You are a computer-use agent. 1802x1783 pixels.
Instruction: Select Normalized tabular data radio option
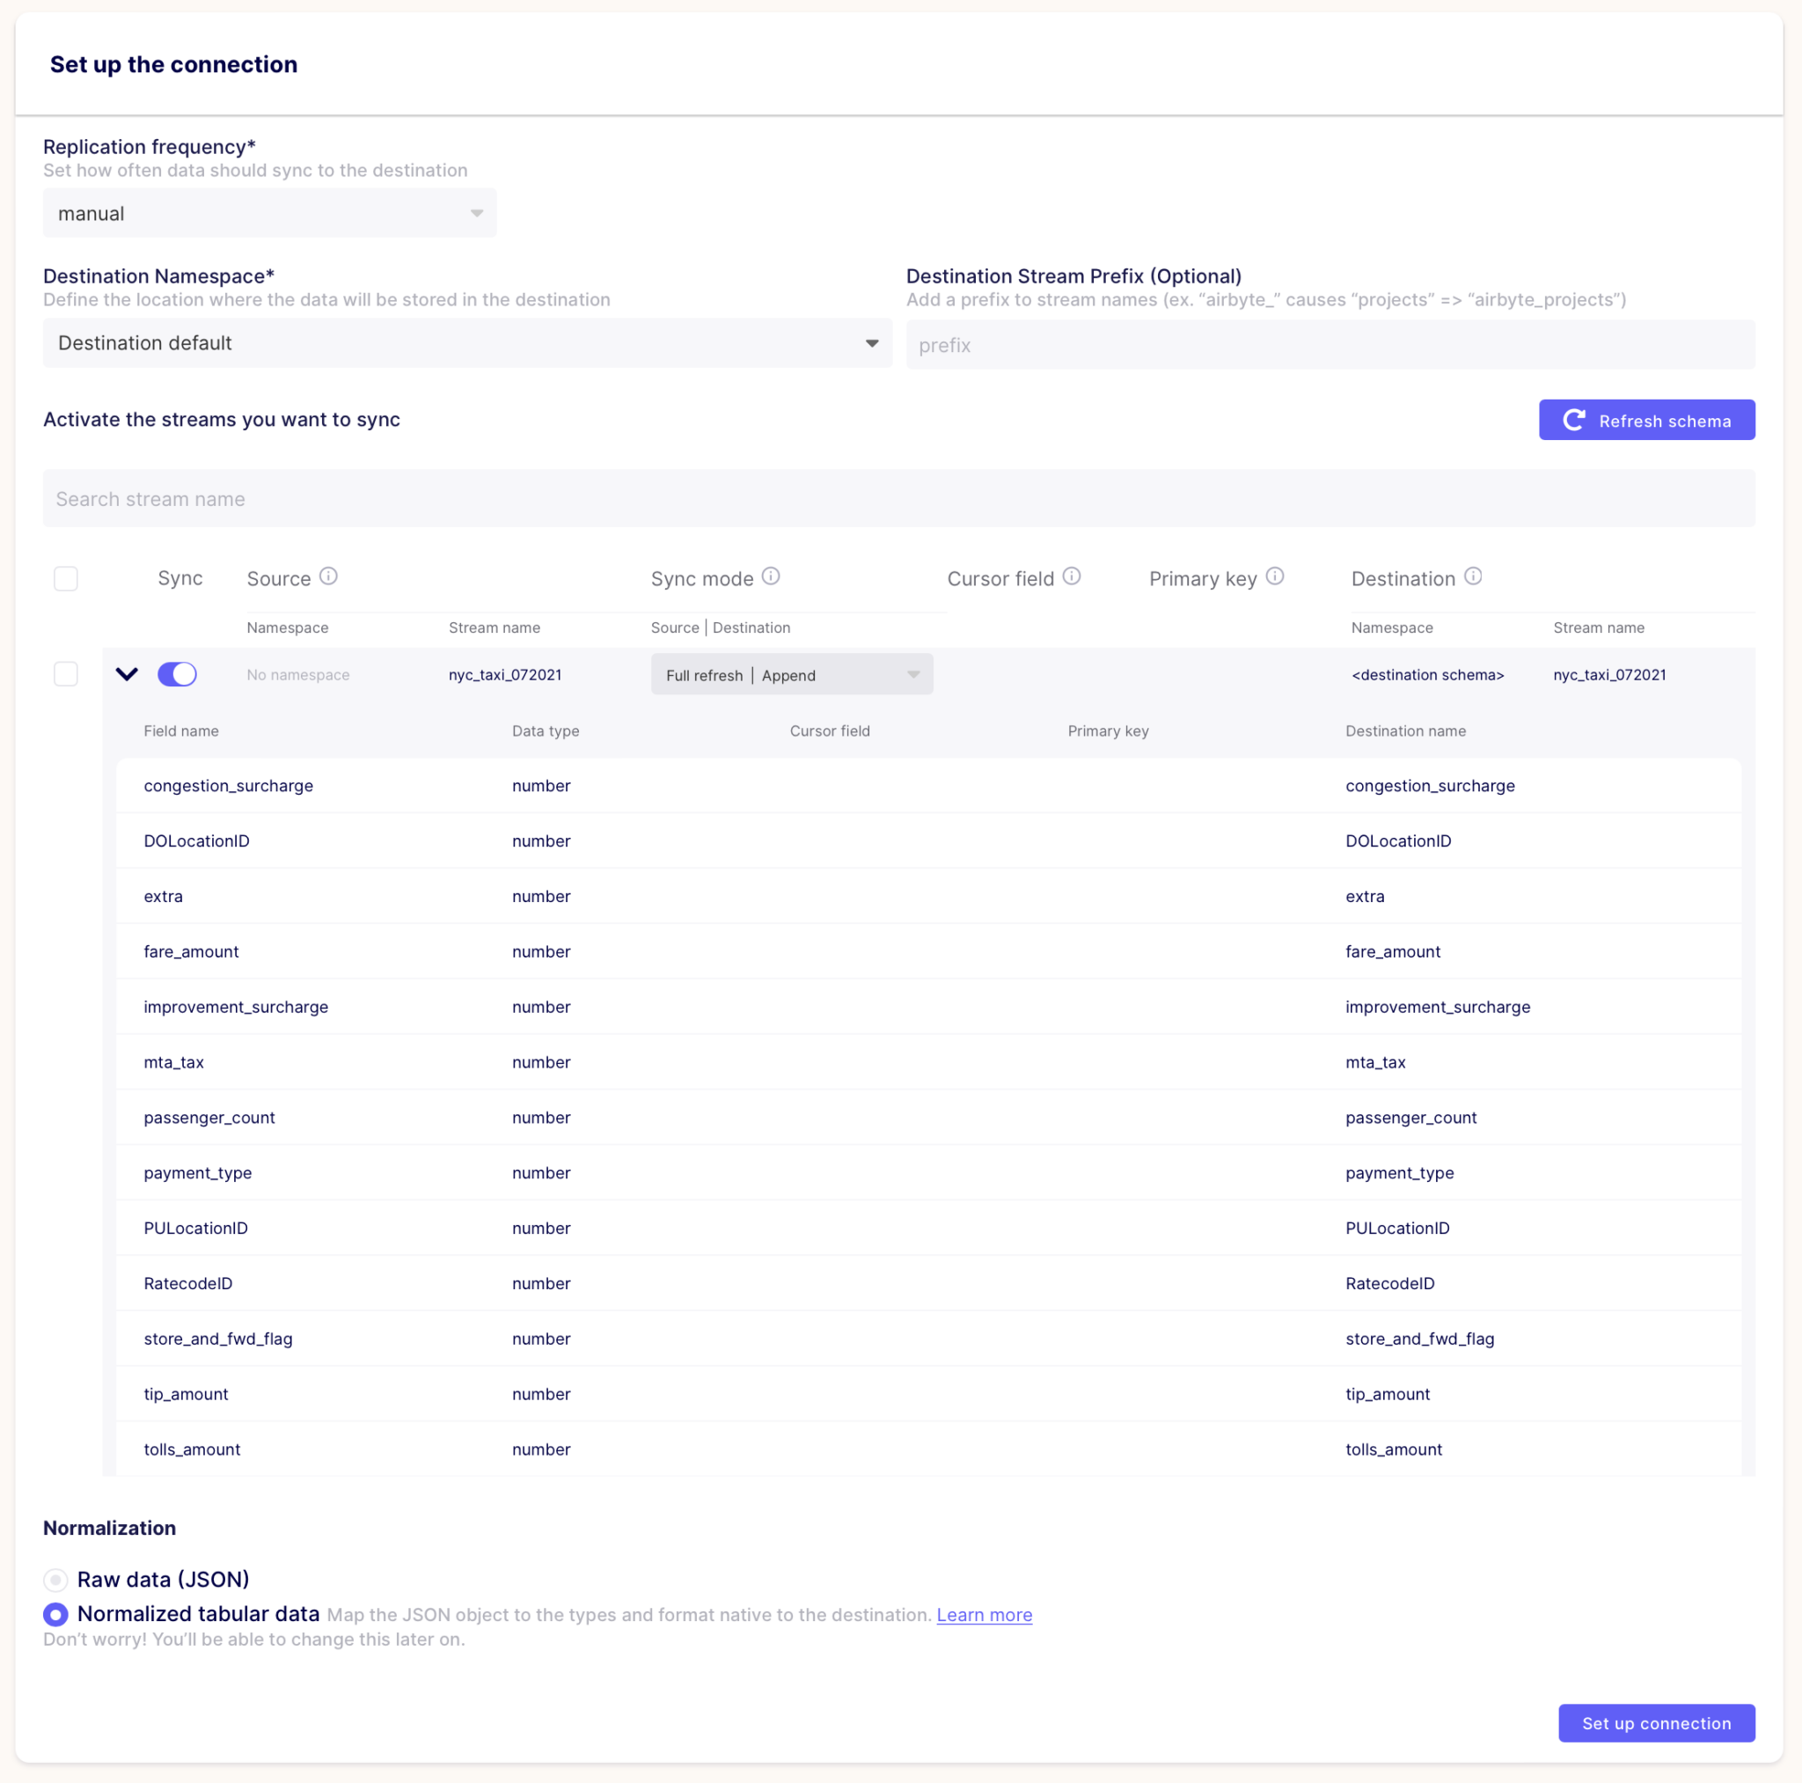56,1614
